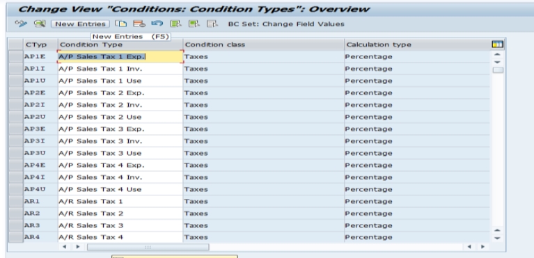Click the vertical scrollbar up arrow at top
This screenshot has height=258, width=534.
pos(497,54)
